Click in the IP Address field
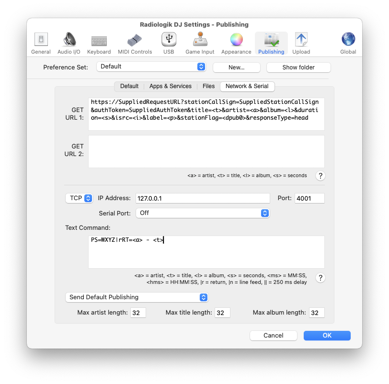The height and width of the screenshot is (384, 389). tap(203, 198)
